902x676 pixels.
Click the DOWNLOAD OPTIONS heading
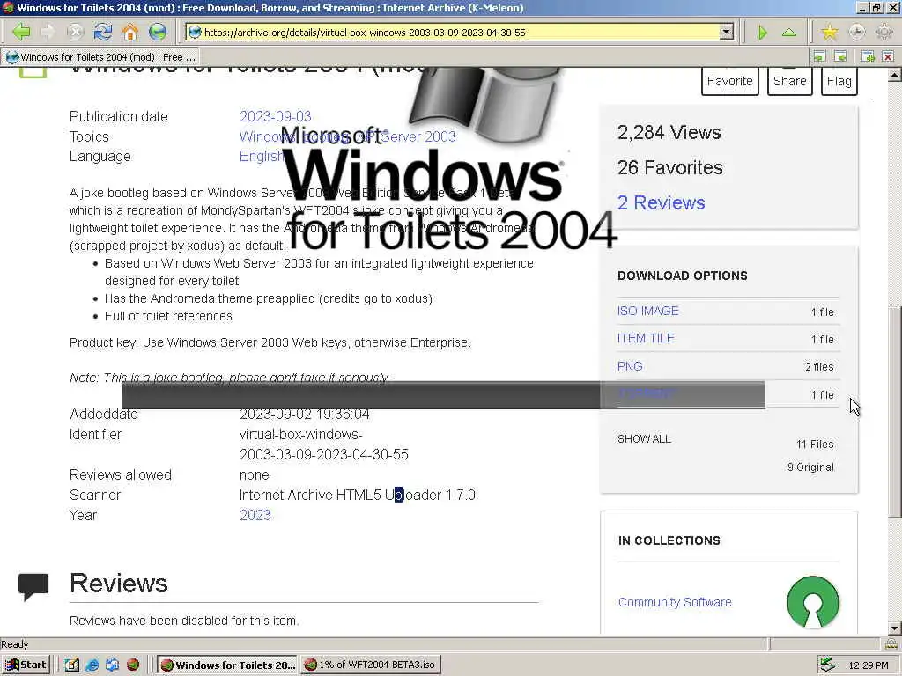[x=683, y=276]
